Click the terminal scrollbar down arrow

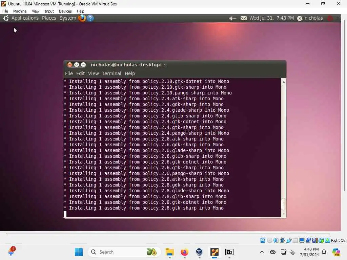tap(284, 214)
